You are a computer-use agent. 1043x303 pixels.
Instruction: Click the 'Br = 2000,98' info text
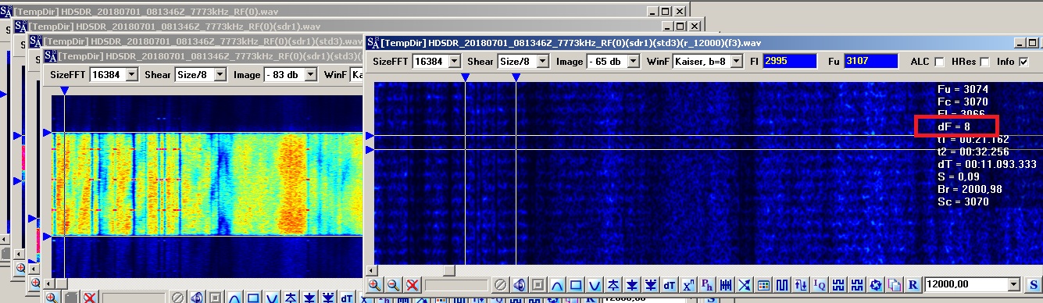coord(970,190)
